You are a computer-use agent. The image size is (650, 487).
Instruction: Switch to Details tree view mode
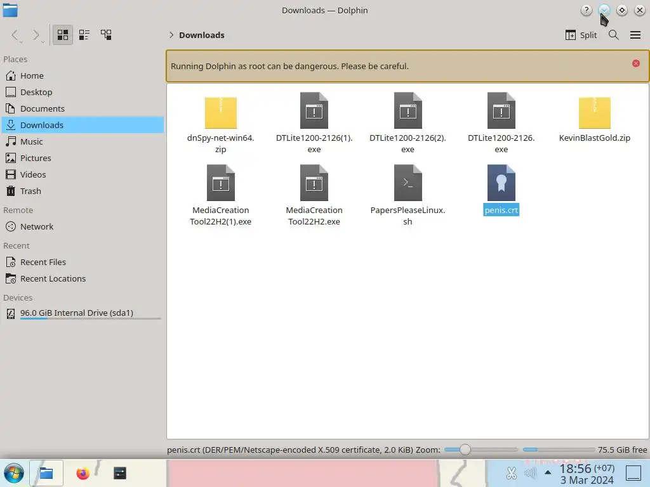[x=106, y=35]
